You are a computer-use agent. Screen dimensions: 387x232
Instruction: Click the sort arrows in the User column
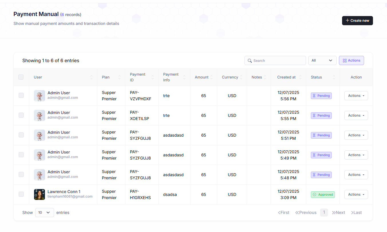pos(91,77)
